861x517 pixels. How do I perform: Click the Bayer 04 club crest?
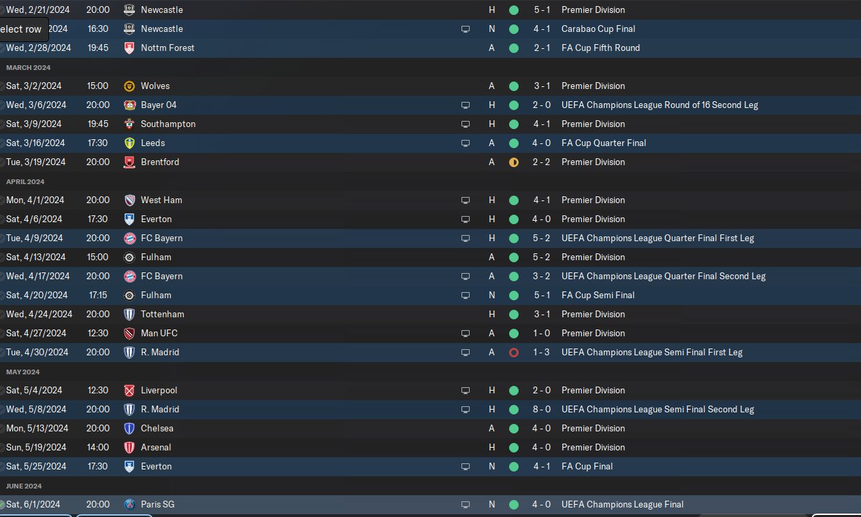click(129, 105)
